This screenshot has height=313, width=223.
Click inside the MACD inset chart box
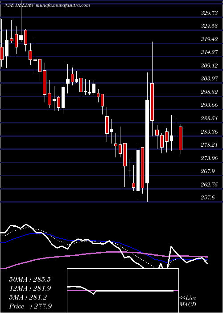point(123,291)
